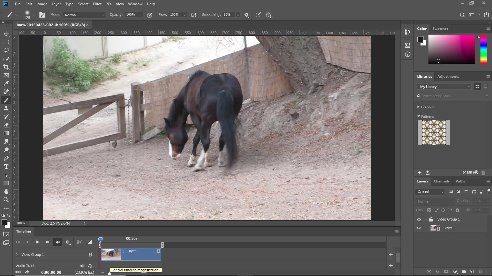Screen dimensions: 492x276
Task: Select the Clone Stamp tool
Action: click(x=6, y=109)
